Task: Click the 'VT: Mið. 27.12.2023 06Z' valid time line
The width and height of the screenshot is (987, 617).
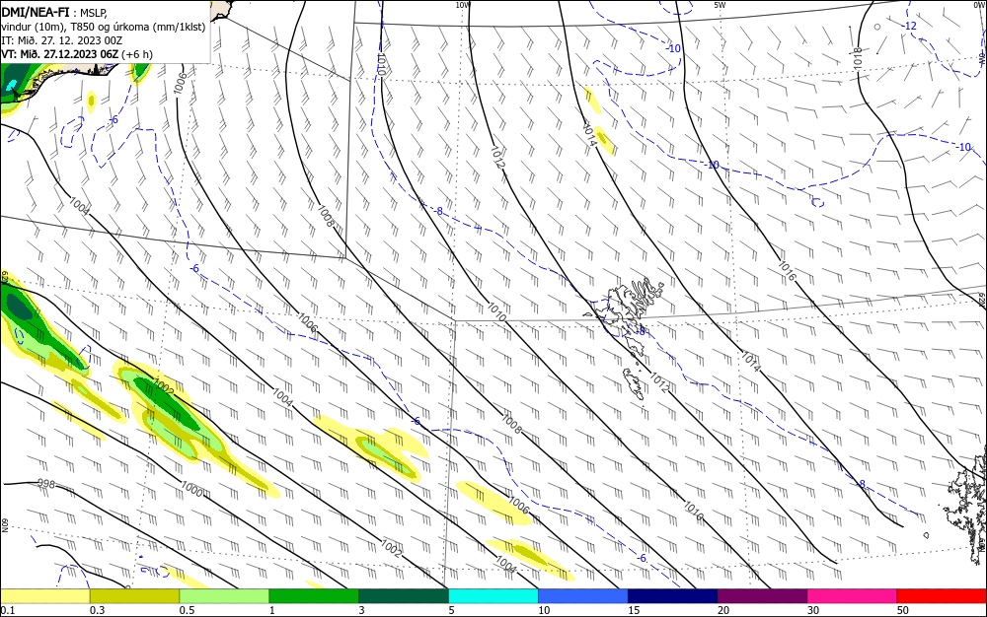Action: (77, 54)
